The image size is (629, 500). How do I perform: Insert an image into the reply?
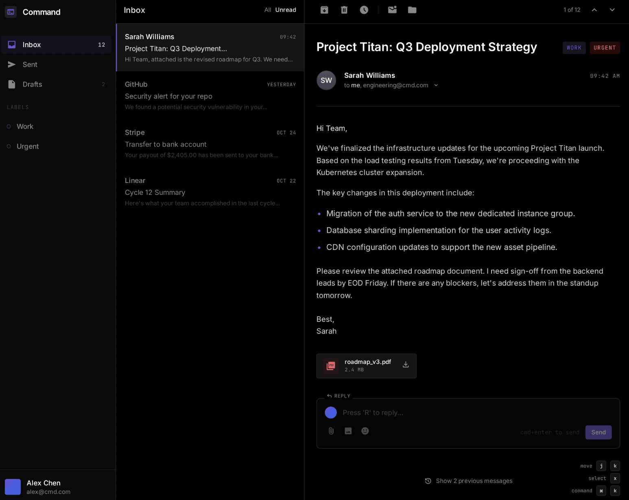tap(348, 431)
